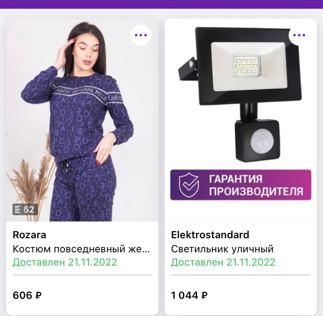Tap Elektrostandard delivery status Доставлен 21.11.2022

(223, 262)
